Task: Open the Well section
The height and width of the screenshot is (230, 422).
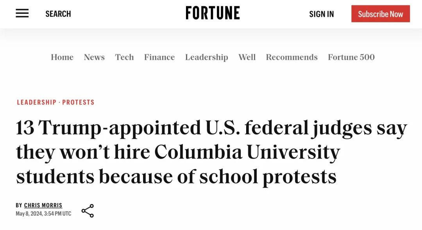Action: [x=247, y=57]
